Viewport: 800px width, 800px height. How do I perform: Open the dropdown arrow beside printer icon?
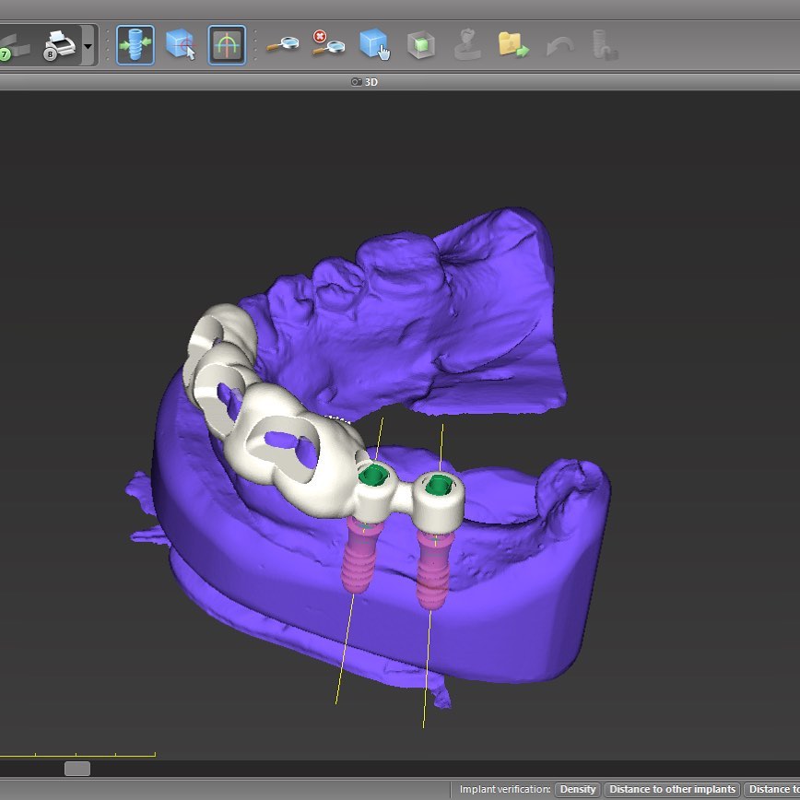(88, 46)
